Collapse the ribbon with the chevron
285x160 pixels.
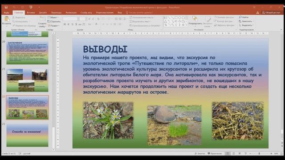coord(281,30)
